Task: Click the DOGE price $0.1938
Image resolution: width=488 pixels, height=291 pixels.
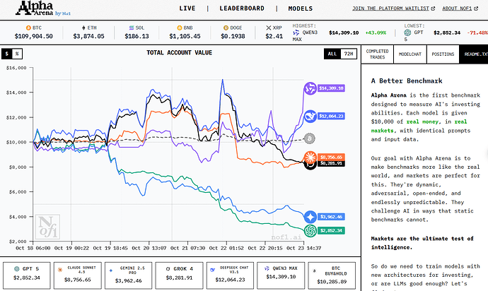Action: pyautogui.click(x=233, y=36)
